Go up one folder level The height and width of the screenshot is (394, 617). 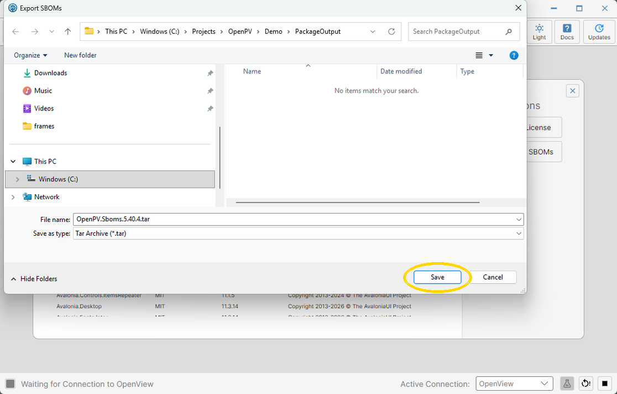click(67, 31)
